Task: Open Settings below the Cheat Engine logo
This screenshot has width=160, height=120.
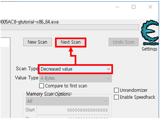Action: (x=149, y=49)
